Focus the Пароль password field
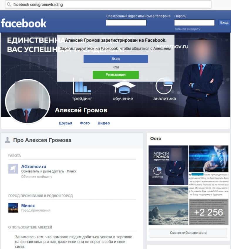The height and width of the screenshot is (249, 231). pyautogui.click(x=194, y=23)
